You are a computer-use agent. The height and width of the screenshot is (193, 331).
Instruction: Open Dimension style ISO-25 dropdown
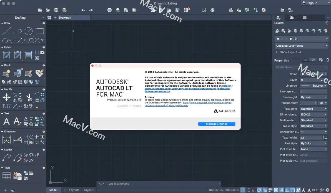tap(314, 114)
